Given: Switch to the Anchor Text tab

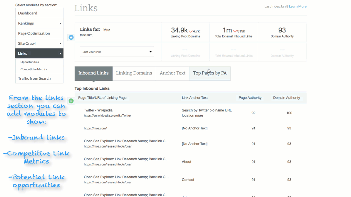Looking at the screenshot, I should tap(172, 73).
